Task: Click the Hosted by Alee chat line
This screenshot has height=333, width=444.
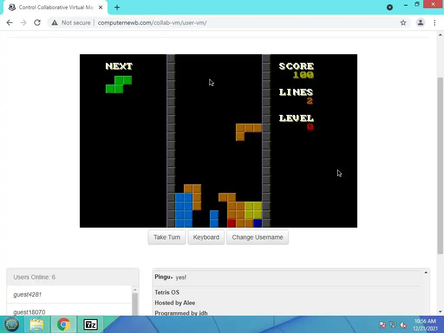Action: (x=175, y=303)
